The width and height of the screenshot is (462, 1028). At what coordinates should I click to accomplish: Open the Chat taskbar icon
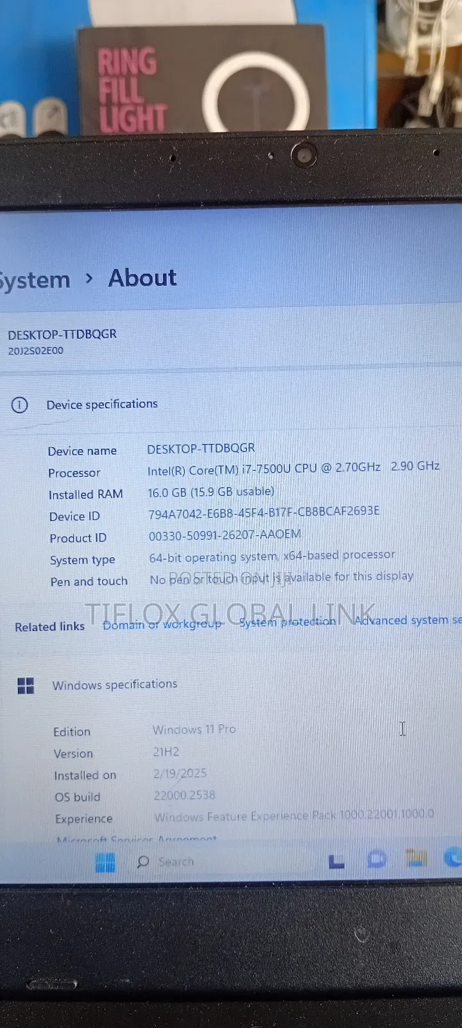click(377, 859)
